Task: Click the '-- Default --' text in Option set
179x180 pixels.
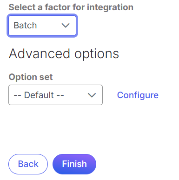Action: [x=39, y=95]
